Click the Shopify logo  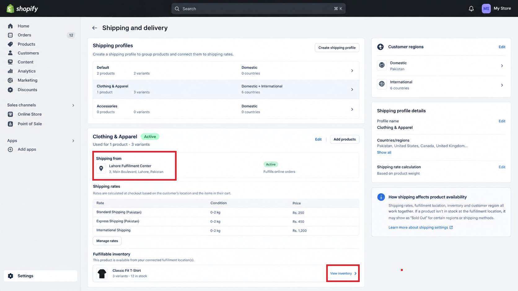(22, 9)
